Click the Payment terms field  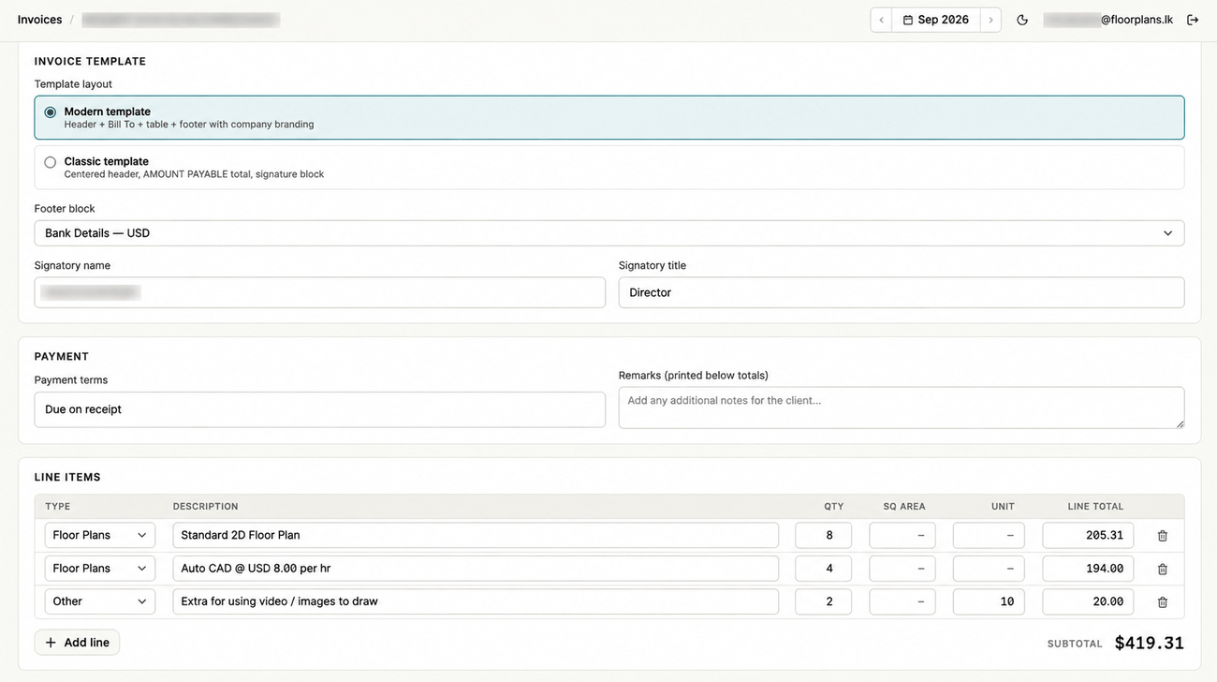pyautogui.click(x=320, y=409)
